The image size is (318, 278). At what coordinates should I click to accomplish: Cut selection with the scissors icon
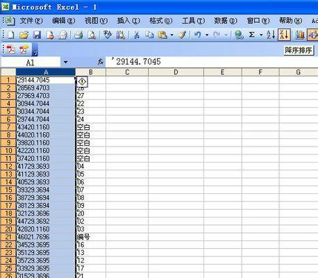[x=137, y=35]
